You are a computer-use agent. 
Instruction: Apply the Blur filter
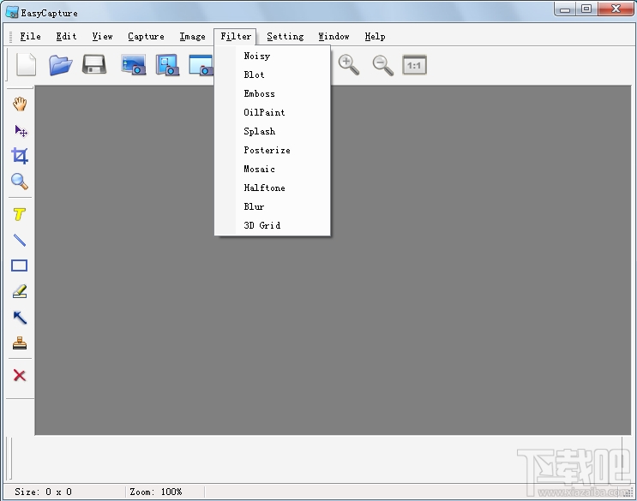[272, 206]
